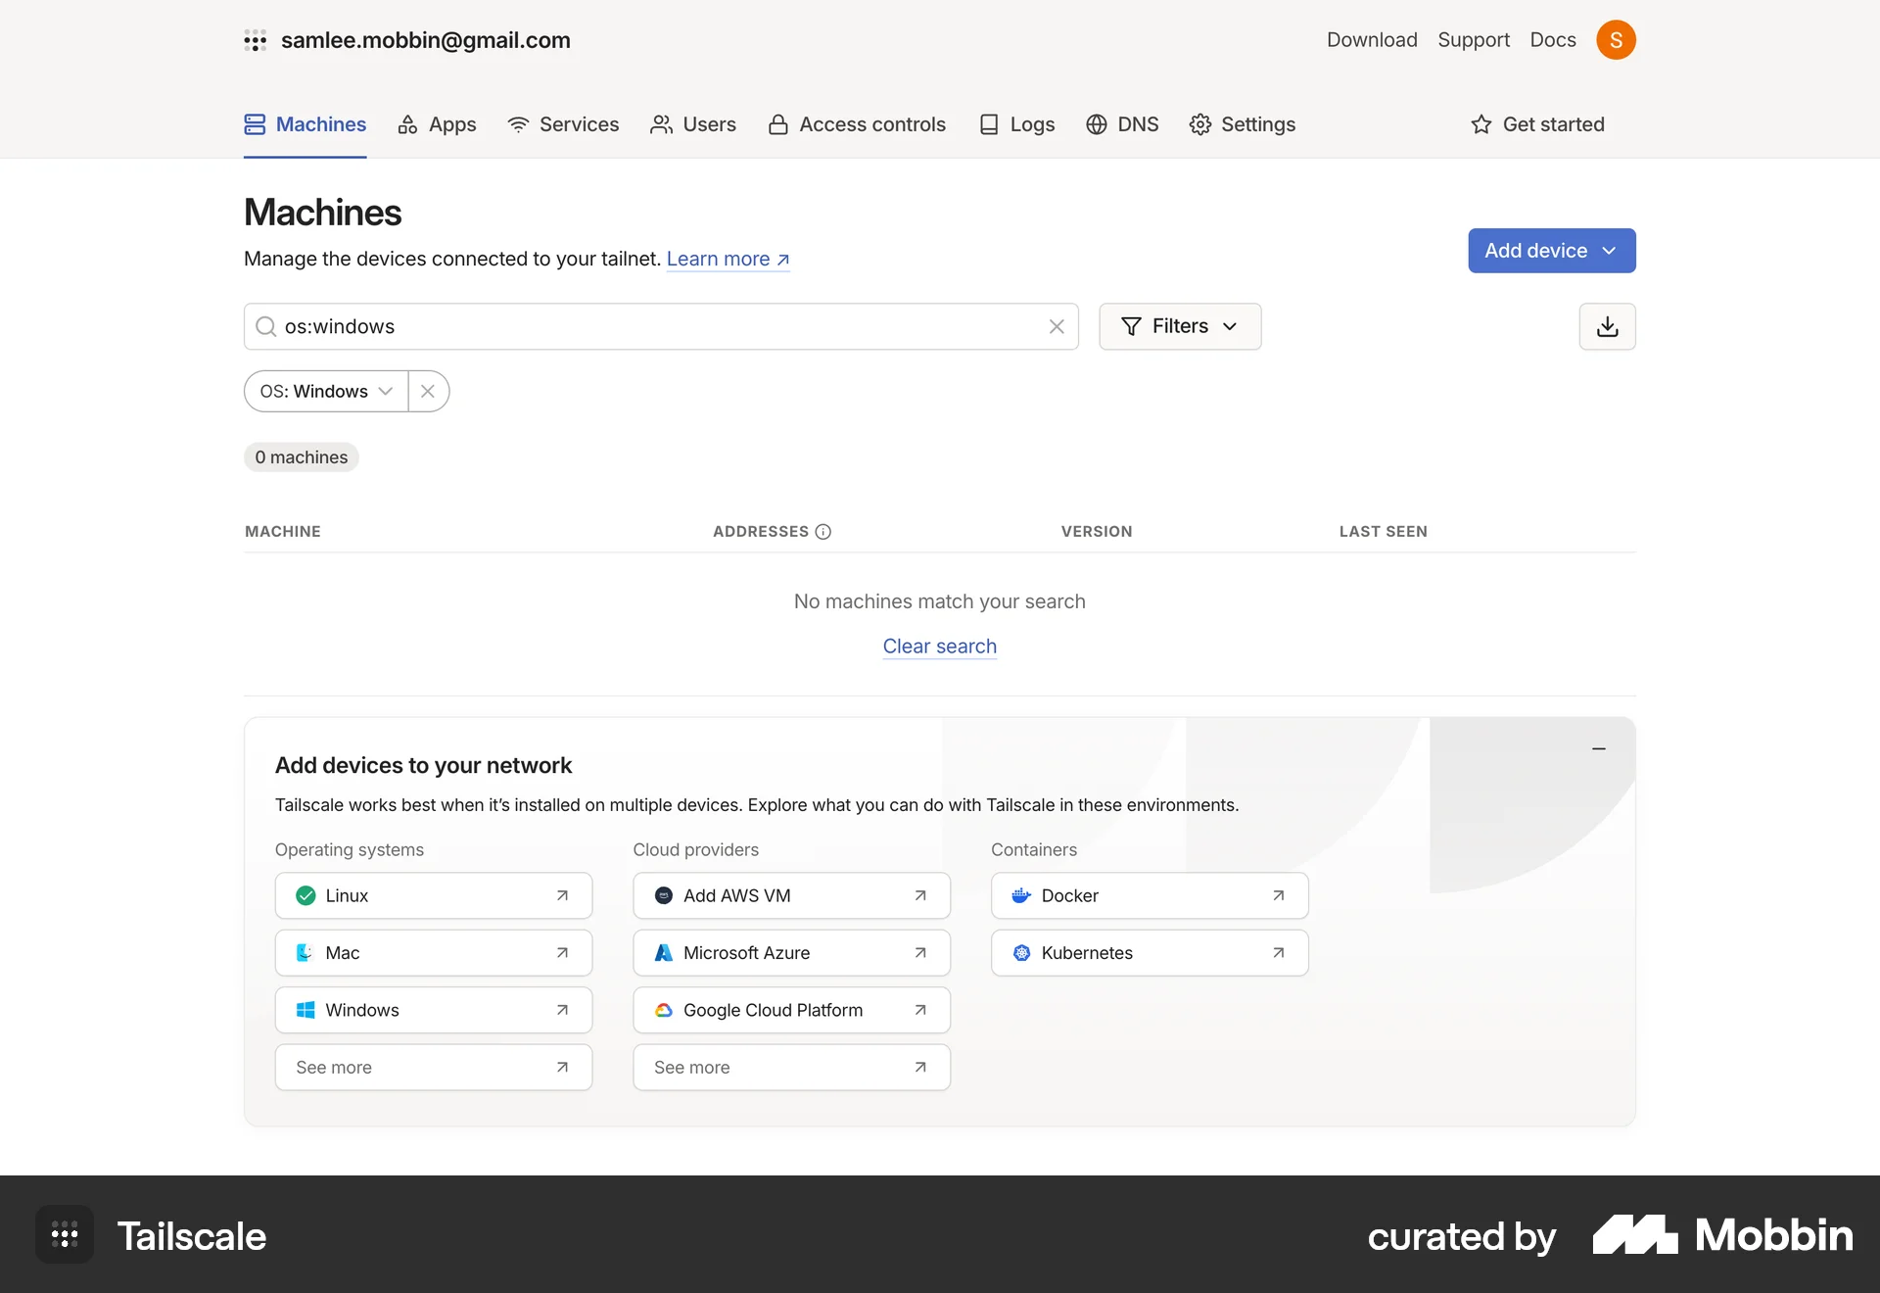Open the Machines tab icon

255,124
